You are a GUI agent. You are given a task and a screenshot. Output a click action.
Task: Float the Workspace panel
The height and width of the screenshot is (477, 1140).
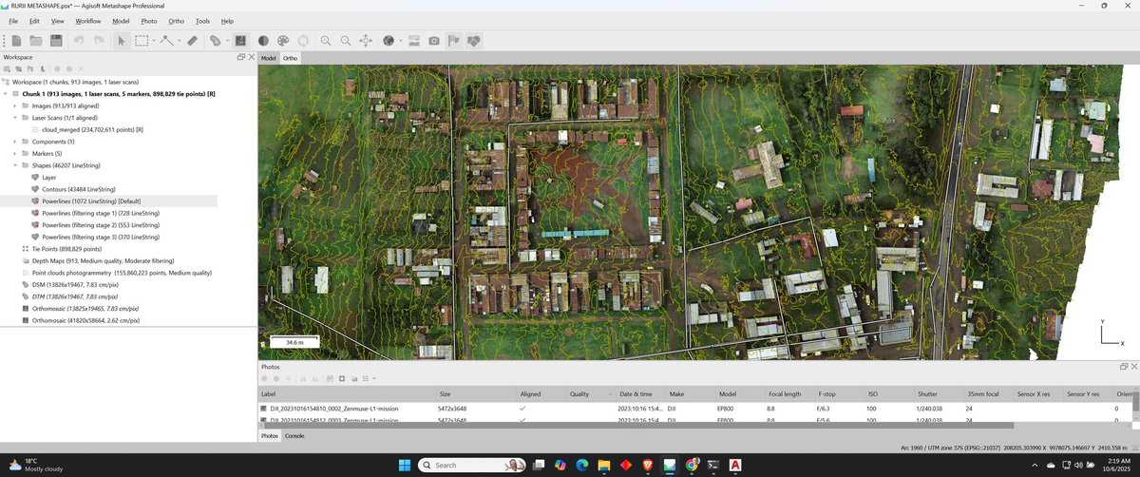240,57
